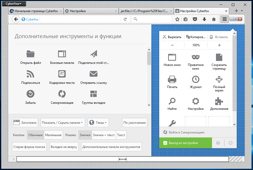This screenshot has width=253, height=170.
Task: Choose 'Значки + текст' mode option
Action: tap(104, 135)
